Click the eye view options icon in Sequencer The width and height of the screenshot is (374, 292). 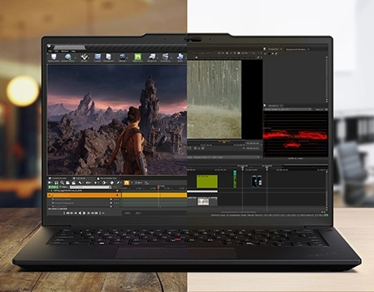(x=88, y=183)
